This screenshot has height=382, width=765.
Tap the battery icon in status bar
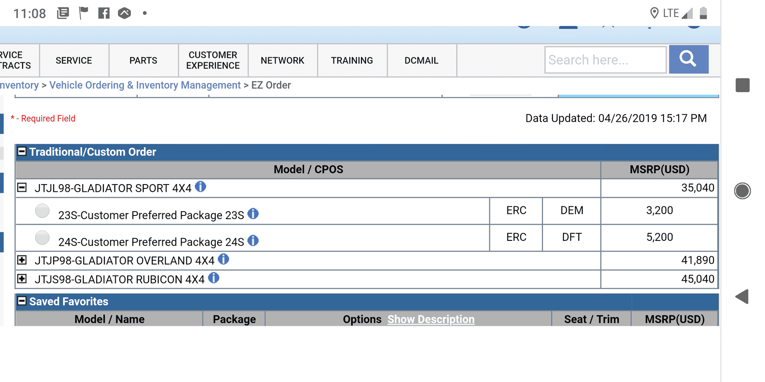[x=703, y=13]
